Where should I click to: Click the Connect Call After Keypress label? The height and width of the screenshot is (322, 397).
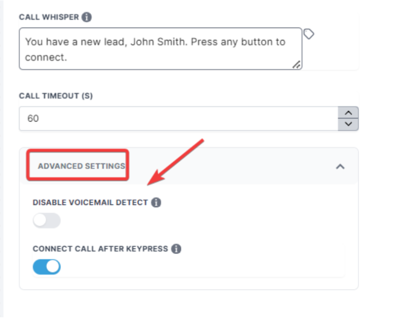tap(100, 248)
